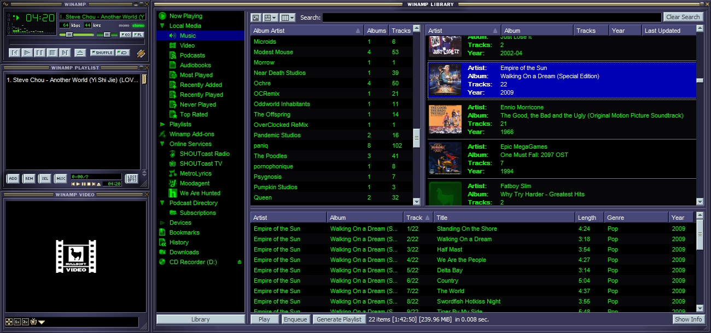Open playlist LIST OPTS menu
This screenshot has width=711, height=333.
tap(132, 179)
